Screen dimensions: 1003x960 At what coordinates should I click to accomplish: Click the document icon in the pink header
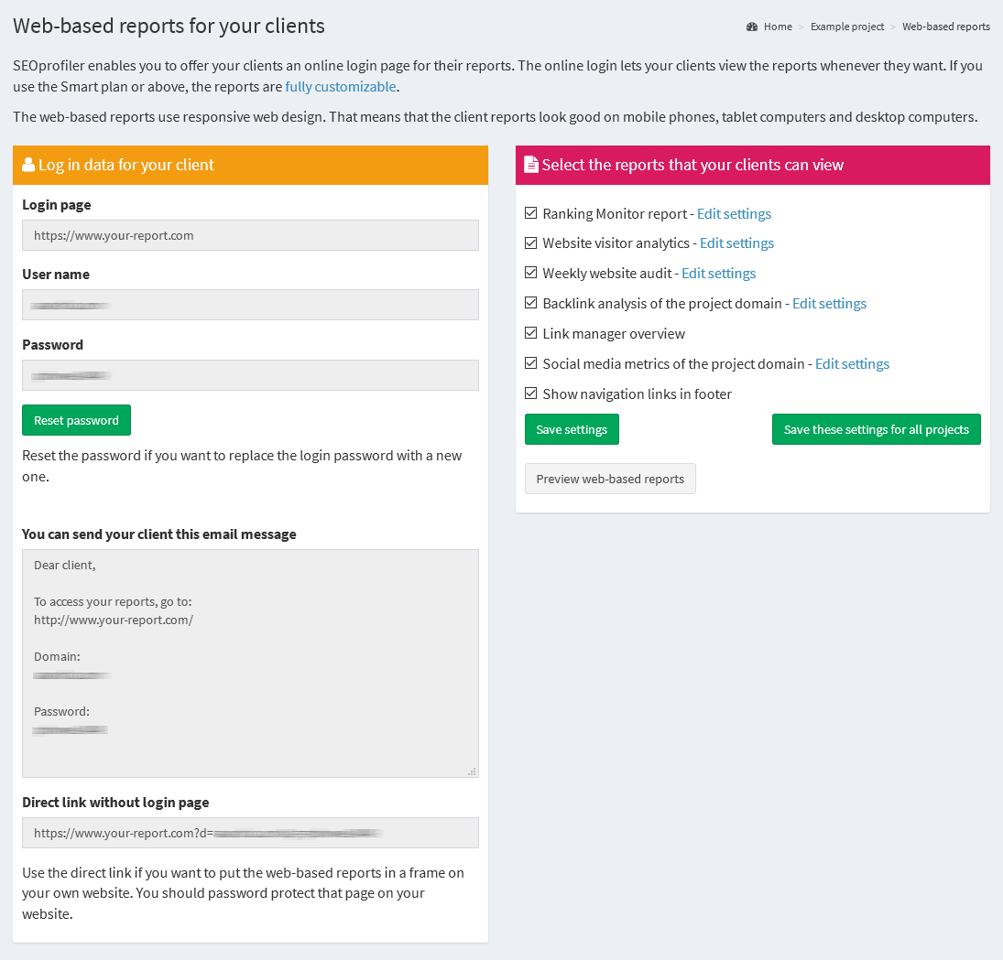coord(531,165)
